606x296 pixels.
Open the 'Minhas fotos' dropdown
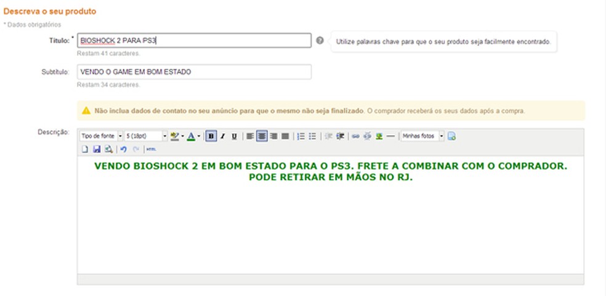[422, 136]
